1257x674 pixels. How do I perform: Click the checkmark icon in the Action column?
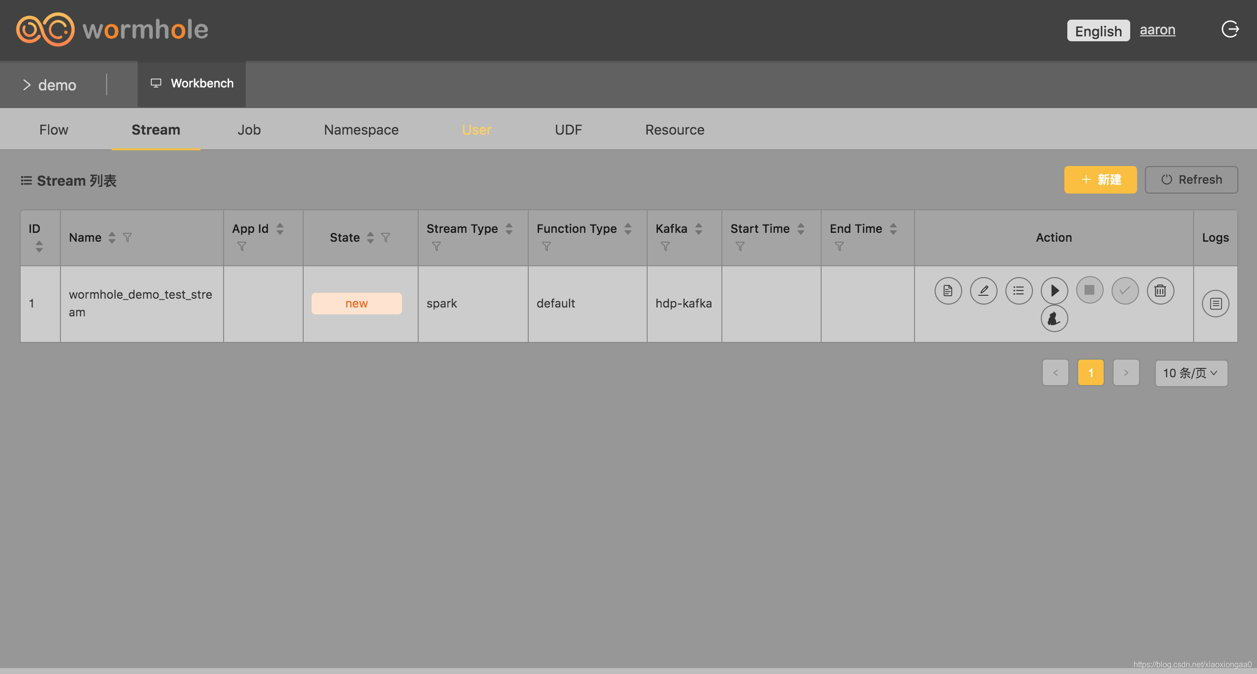tap(1125, 291)
